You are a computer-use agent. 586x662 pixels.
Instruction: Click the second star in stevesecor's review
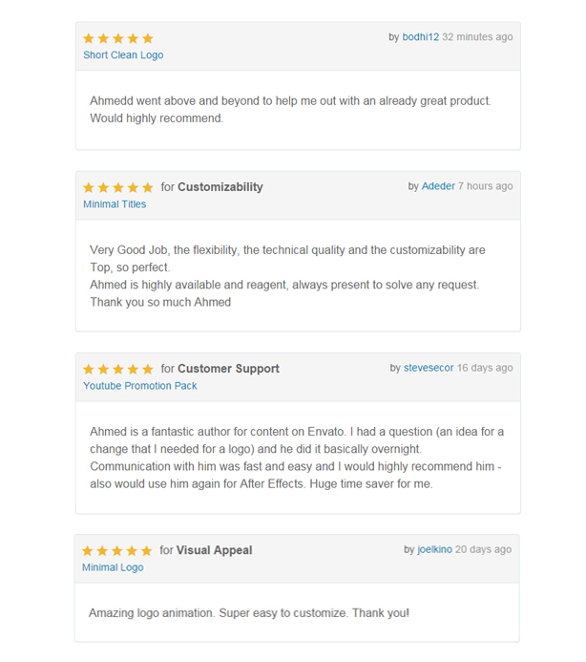tap(103, 370)
